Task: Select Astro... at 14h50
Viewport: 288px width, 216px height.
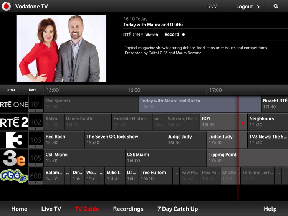Action: [54, 122]
